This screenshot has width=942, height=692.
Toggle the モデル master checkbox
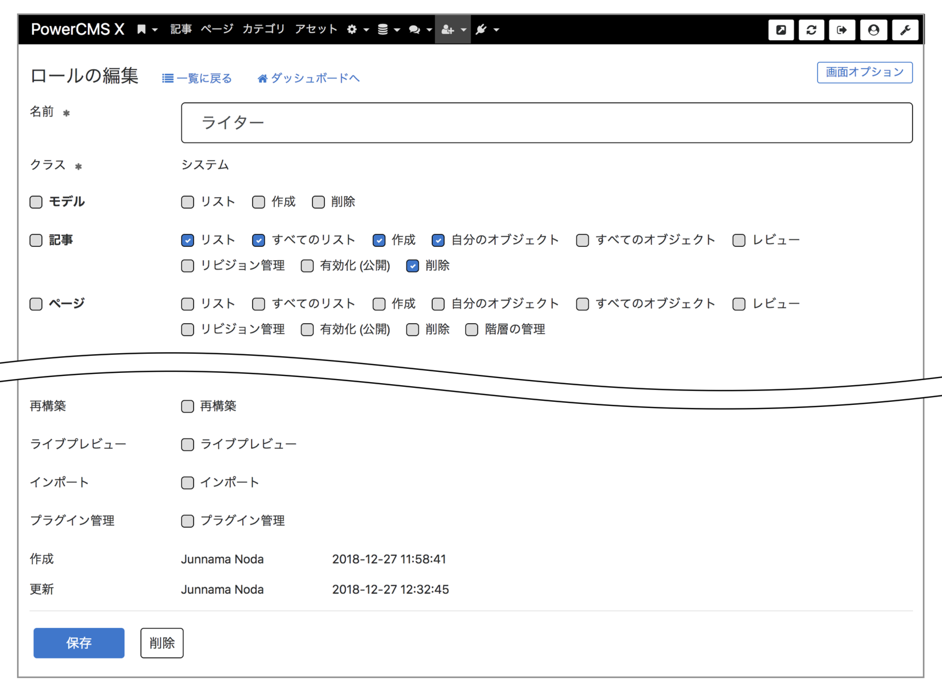pyautogui.click(x=36, y=202)
